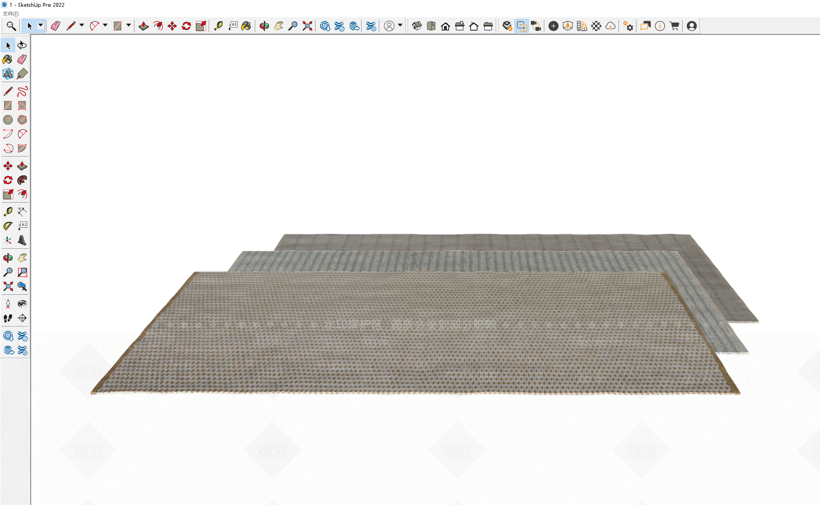The image size is (820, 505).
Task: Open Extension Warehouse from top toolbar
Action: pos(339,26)
